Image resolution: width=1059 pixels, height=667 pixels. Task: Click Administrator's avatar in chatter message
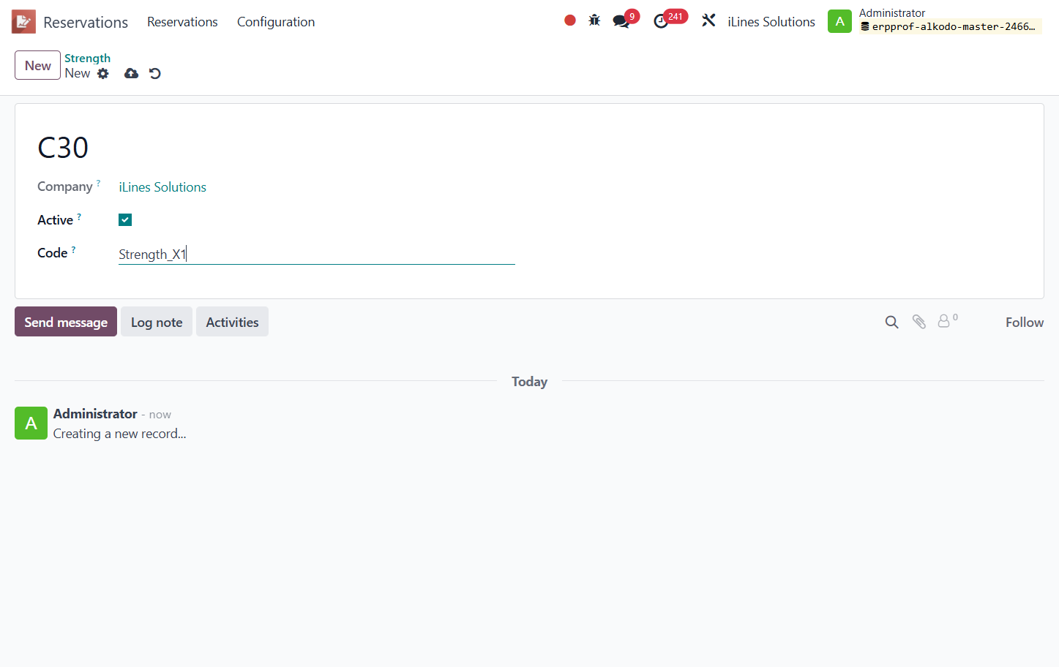coord(31,423)
